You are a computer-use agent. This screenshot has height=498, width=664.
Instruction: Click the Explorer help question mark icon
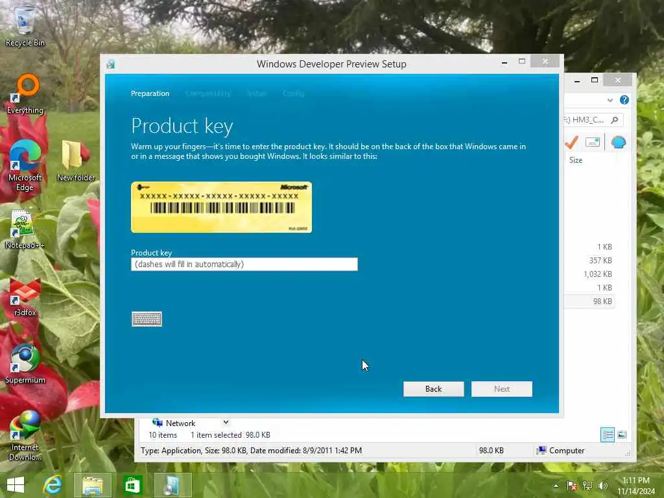(x=624, y=100)
